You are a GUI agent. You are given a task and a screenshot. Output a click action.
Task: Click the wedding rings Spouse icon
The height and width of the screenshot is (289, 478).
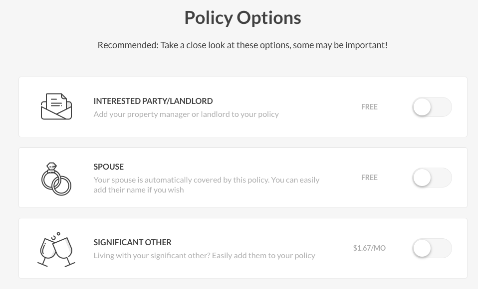point(56,179)
